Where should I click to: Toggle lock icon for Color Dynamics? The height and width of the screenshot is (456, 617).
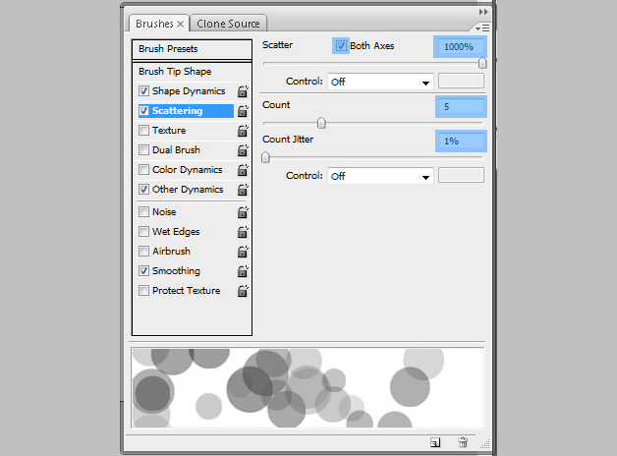(x=243, y=170)
